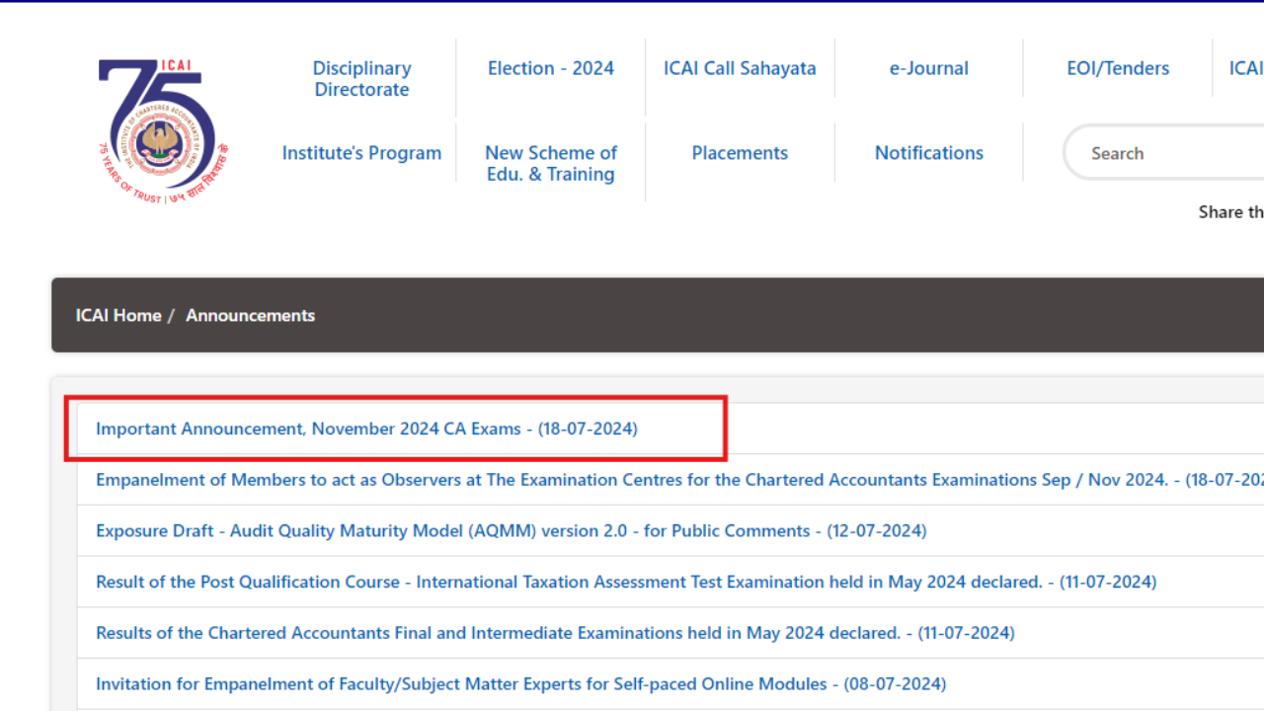Open the Disciplinary Directorate menu
1264x711 pixels.
click(x=361, y=79)
